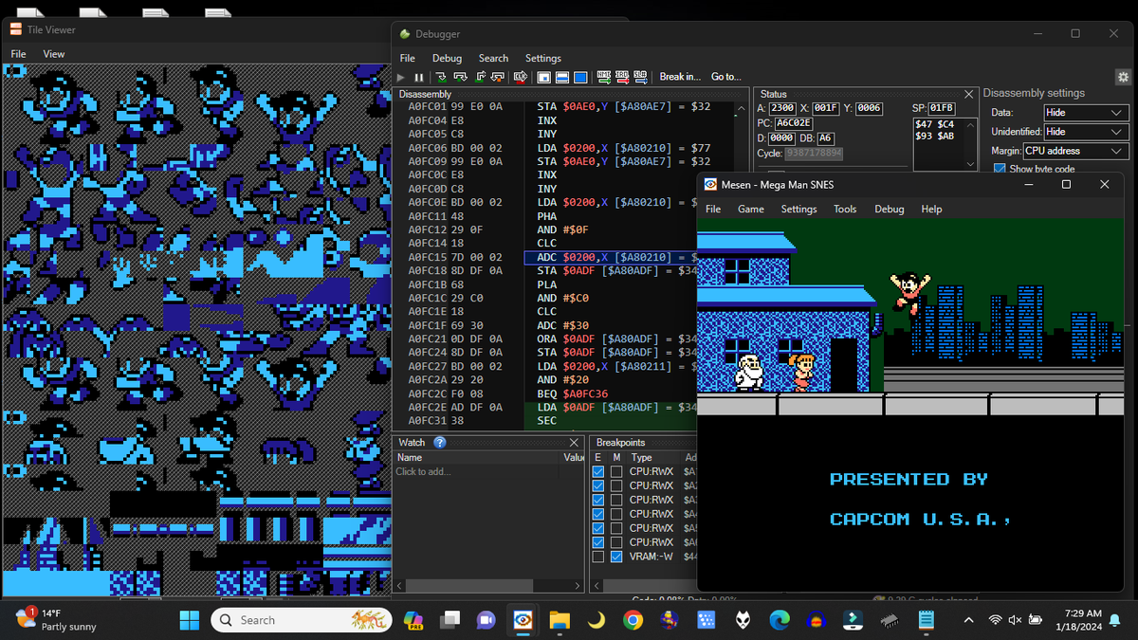This screenshot has width=1138, height=640.
Task: Click 'Click to add...' in Watch list
Action: pos(424,471)
